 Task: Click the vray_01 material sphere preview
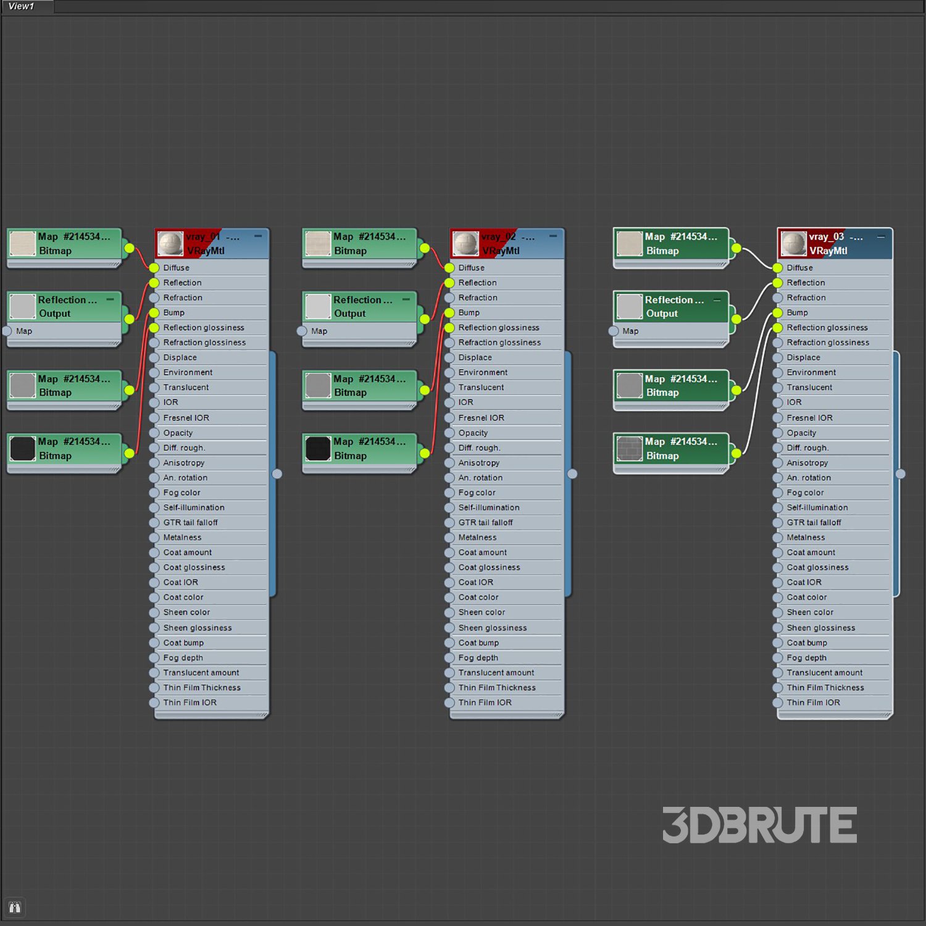coord(170,244)
